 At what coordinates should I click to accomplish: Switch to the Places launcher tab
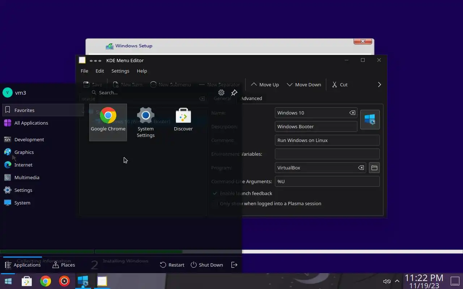pyautogui.click(x=64, y=265)
